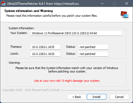Click the 'Your System:' label
This screenshot has height=103, width=133.
pos(19,33)
